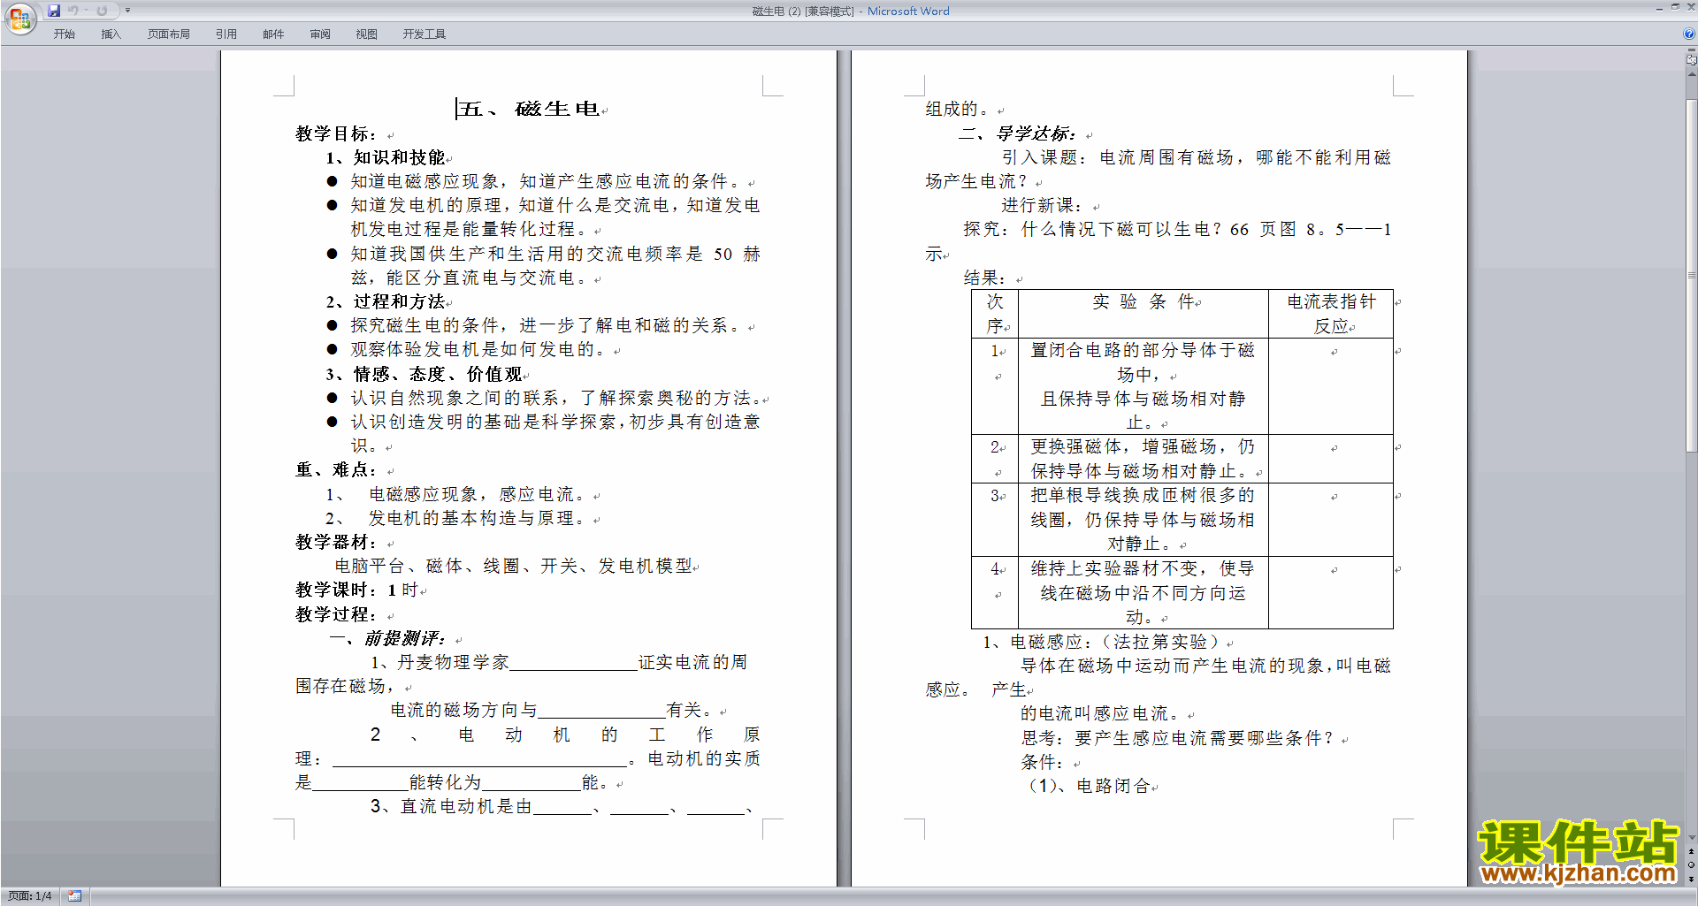The height and width of the screenshot is (906, 1698).
Task: Click blank after 丹麦物理学家
Action: [574, 663]
